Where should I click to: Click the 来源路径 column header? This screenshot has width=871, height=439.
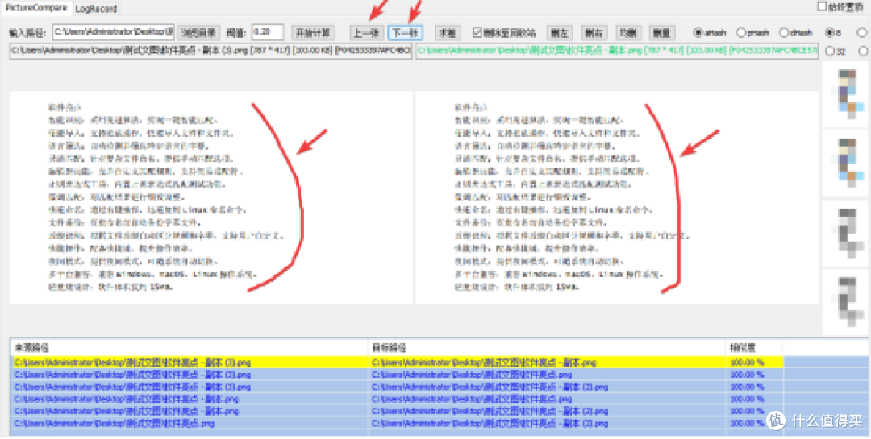[189, 347]
